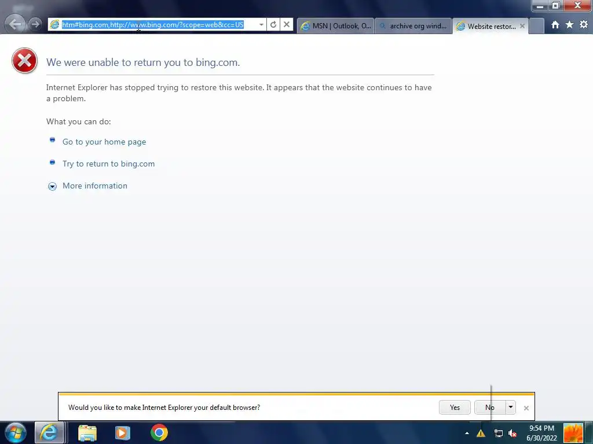Follow the Go to your home page link
Viewport: 593px width, 444px height.
pyautogui.click(x=104, y=142)
